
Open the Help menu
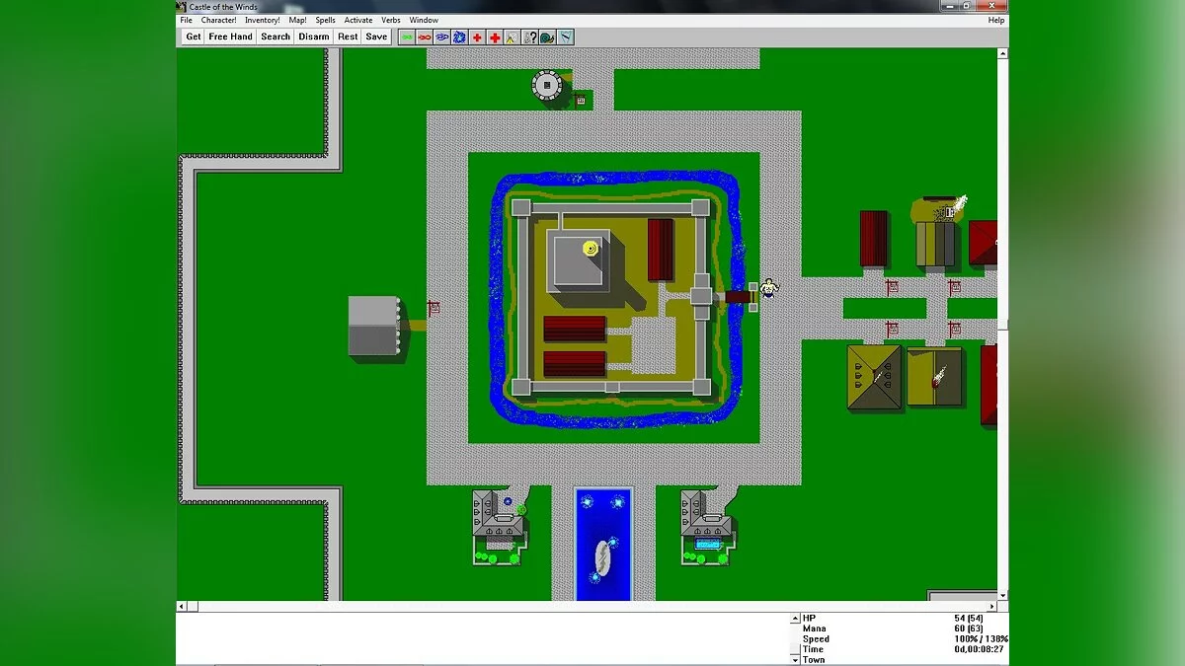pos(996,20)
